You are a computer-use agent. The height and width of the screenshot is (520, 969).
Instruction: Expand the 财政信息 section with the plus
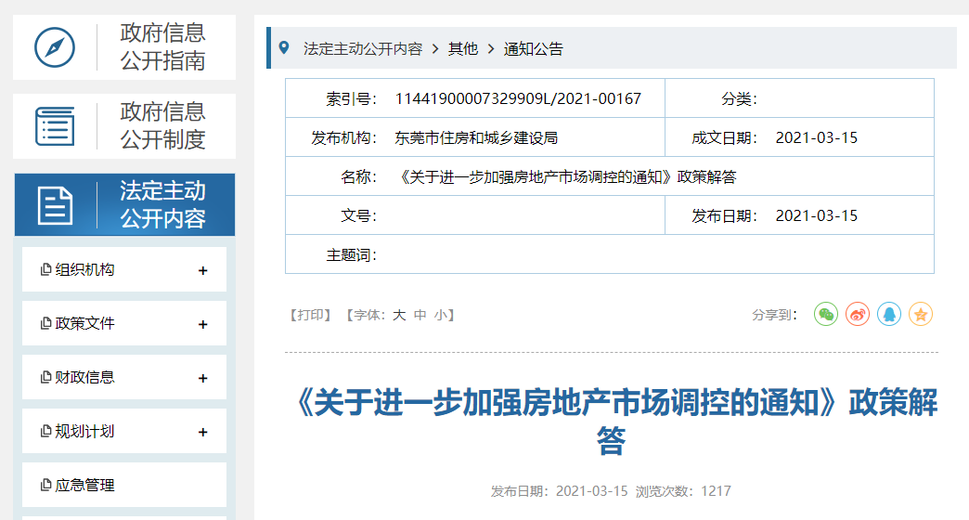point(202,378)
